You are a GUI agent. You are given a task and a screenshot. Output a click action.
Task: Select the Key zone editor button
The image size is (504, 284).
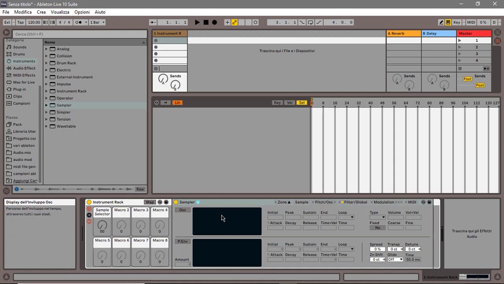[x=278, y=103]
